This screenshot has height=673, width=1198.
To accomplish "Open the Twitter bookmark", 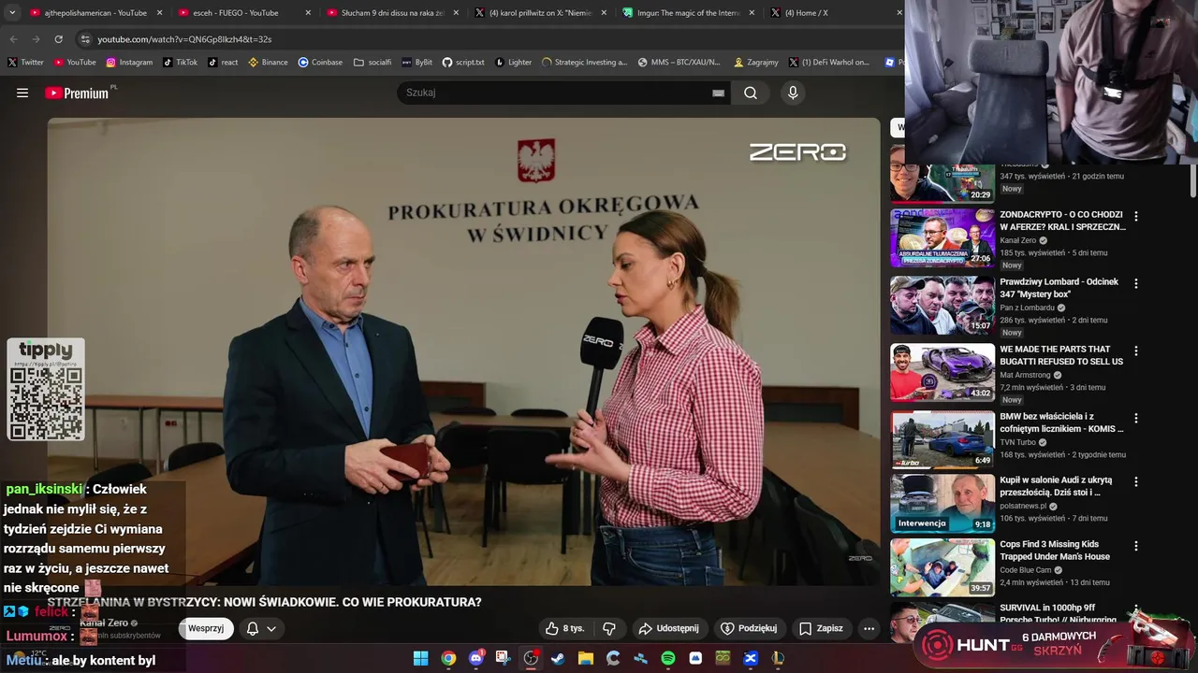I will tap(25, 63).
